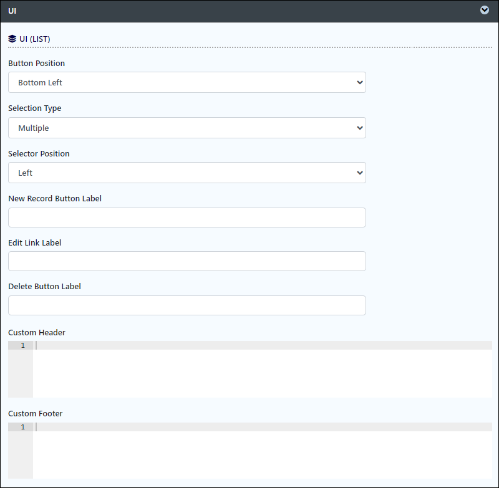Click the UI panel title bar
The height and width of the screenshot is (488, 499).
[249, 11]
